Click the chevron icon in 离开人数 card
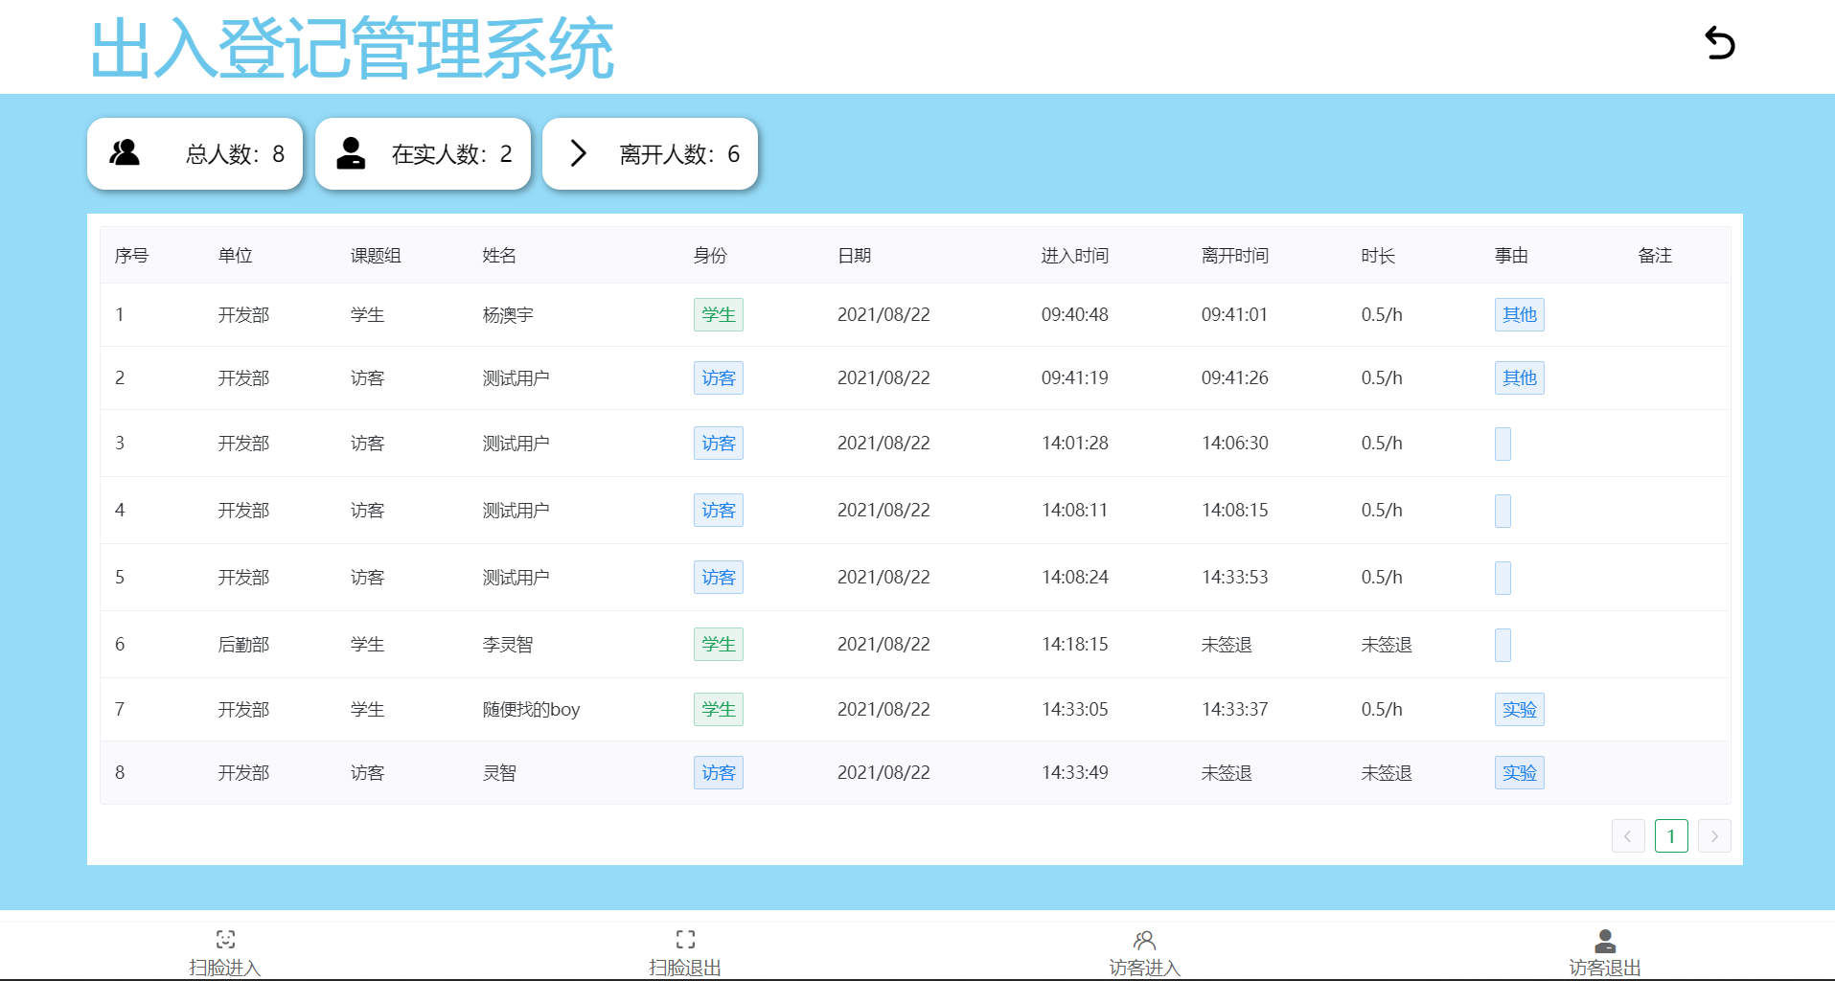 (x=578, y=153)
